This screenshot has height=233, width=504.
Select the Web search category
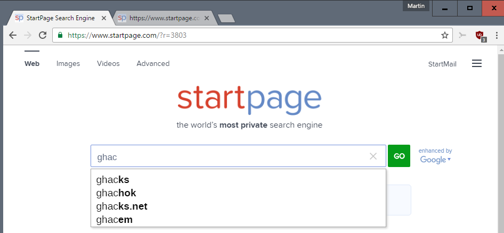[x=32, y=63]
